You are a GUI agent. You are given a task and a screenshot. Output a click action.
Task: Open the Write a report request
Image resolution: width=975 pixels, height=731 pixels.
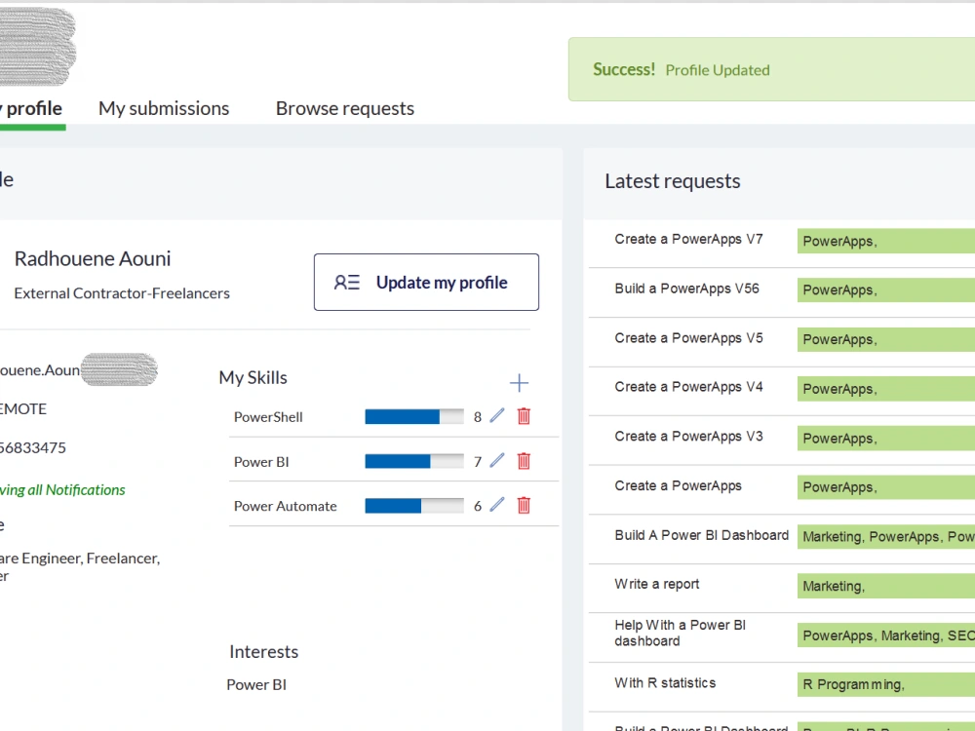[656, 584]
